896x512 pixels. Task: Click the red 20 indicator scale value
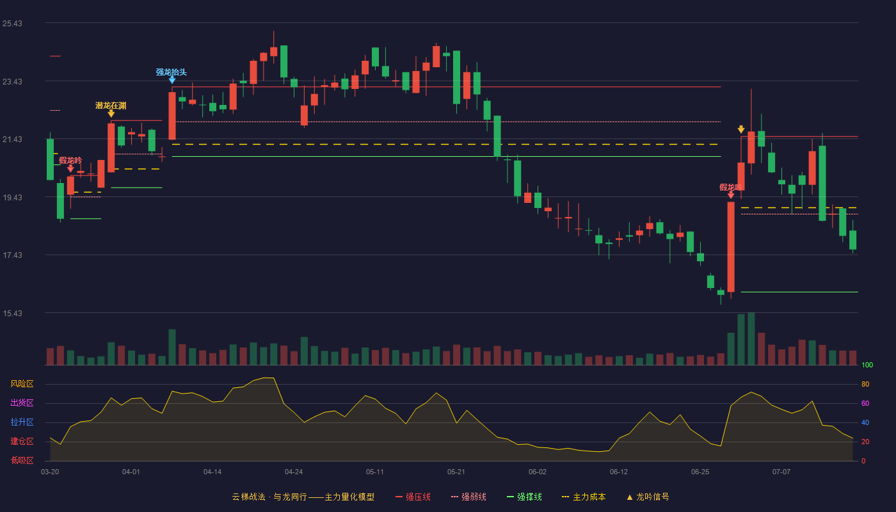(x=865, y=442)
